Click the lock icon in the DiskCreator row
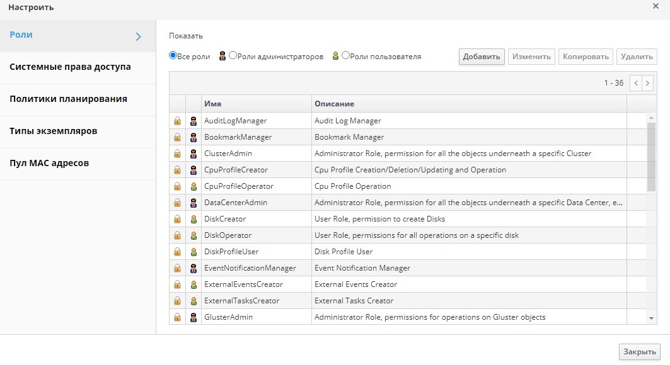Viewport: 670px width, 365px height. point(177,219)
